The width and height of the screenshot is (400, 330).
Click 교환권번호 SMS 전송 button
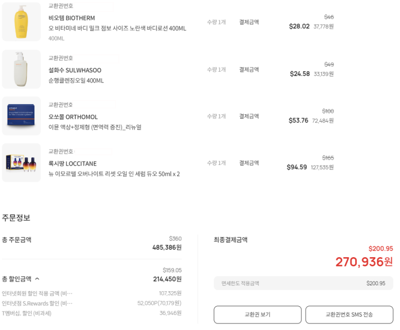[349, 314]
